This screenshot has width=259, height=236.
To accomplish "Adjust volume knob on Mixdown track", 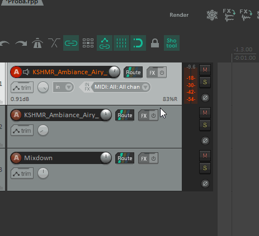I will pos(106,158).
